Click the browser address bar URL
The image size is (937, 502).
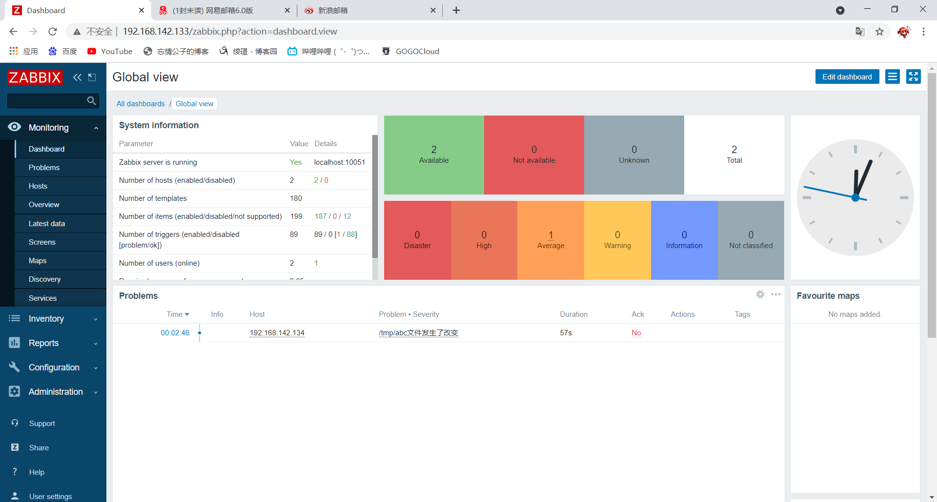click(x=230, y=32)
